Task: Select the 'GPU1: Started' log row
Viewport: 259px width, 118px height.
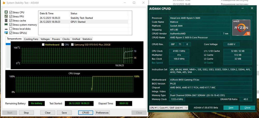Action: pyautogui.click(x=83, y=22)
